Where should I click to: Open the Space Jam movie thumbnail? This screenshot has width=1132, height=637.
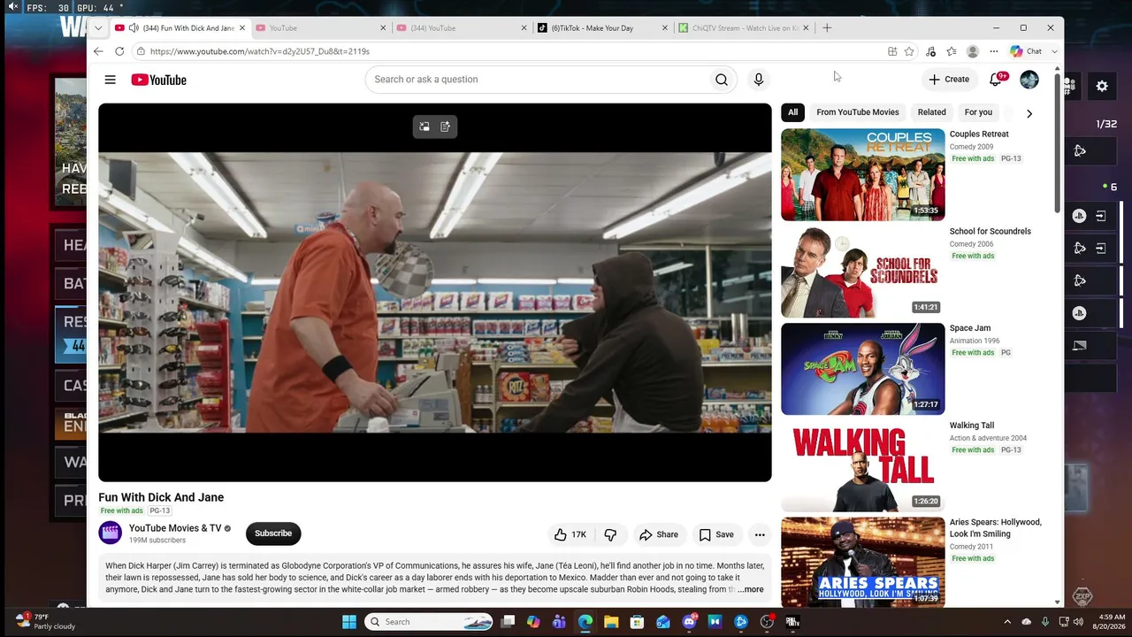(x=863, y=369)
